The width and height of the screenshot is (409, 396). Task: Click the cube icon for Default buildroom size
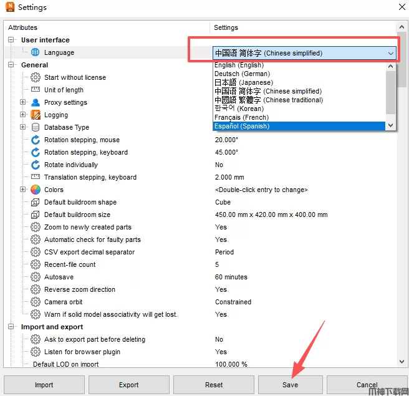point(35,215)
